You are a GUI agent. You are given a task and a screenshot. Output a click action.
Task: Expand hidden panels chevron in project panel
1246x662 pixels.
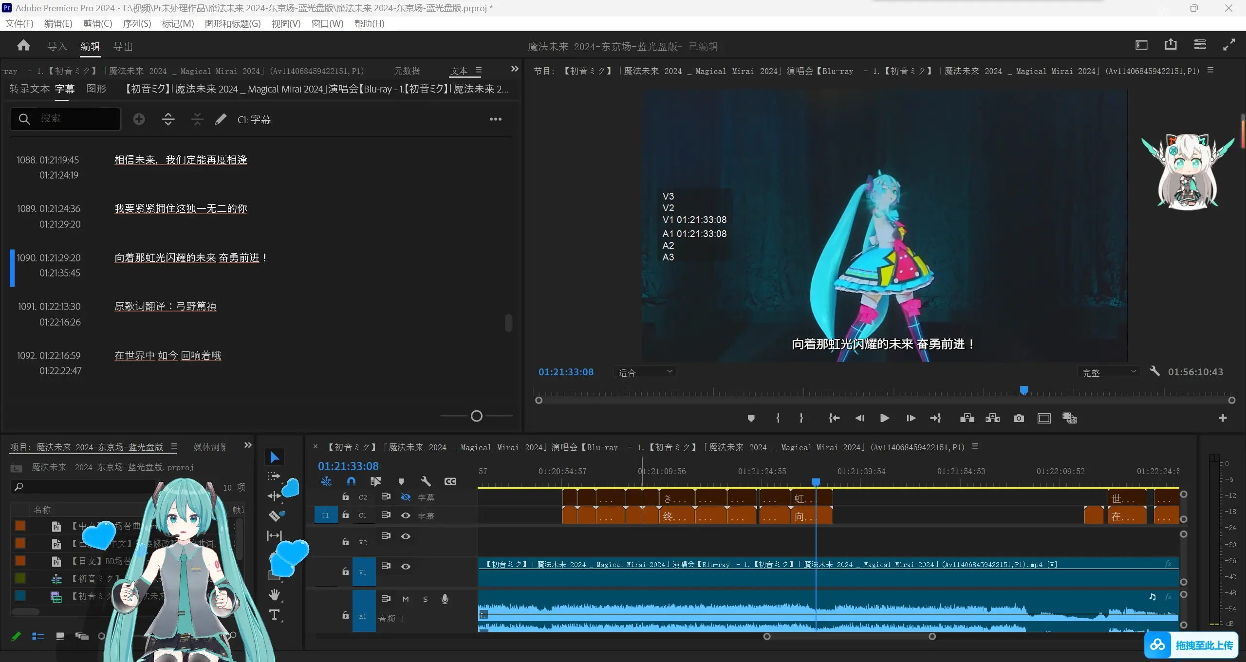point(248,445)
